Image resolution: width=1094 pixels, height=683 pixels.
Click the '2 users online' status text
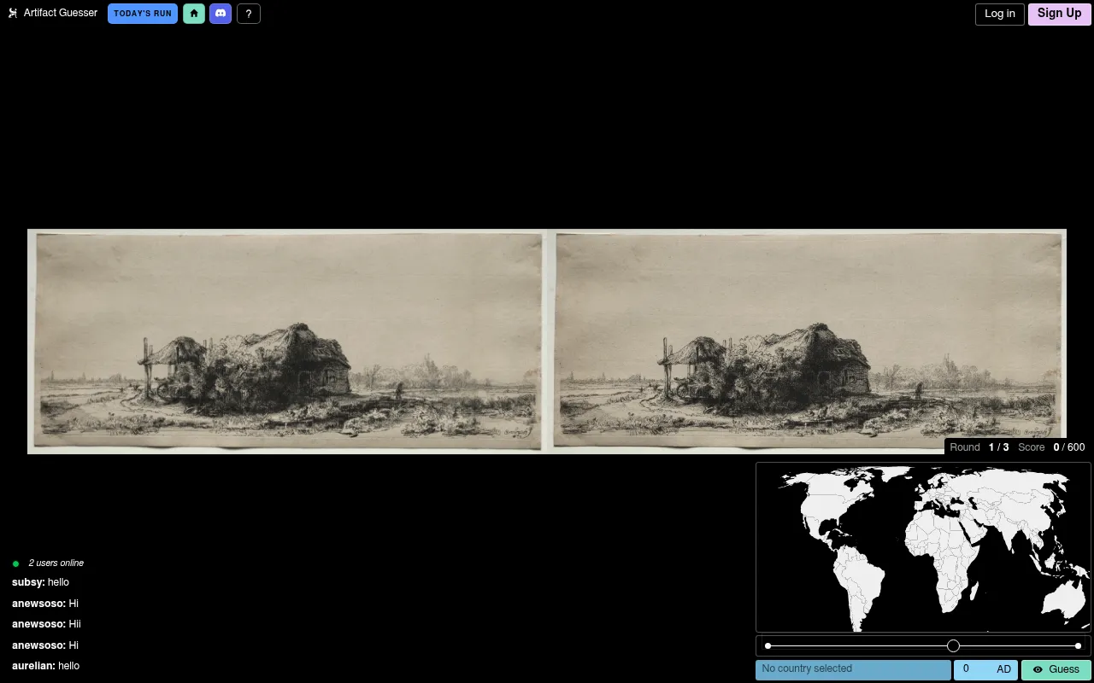click(x=56, y=563)
